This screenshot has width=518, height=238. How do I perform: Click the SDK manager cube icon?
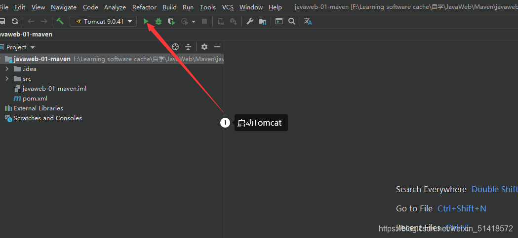234,21
